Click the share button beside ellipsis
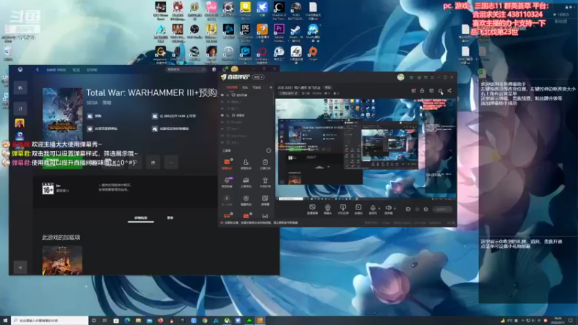The image size is (578, 325). (x=153, y=162)
